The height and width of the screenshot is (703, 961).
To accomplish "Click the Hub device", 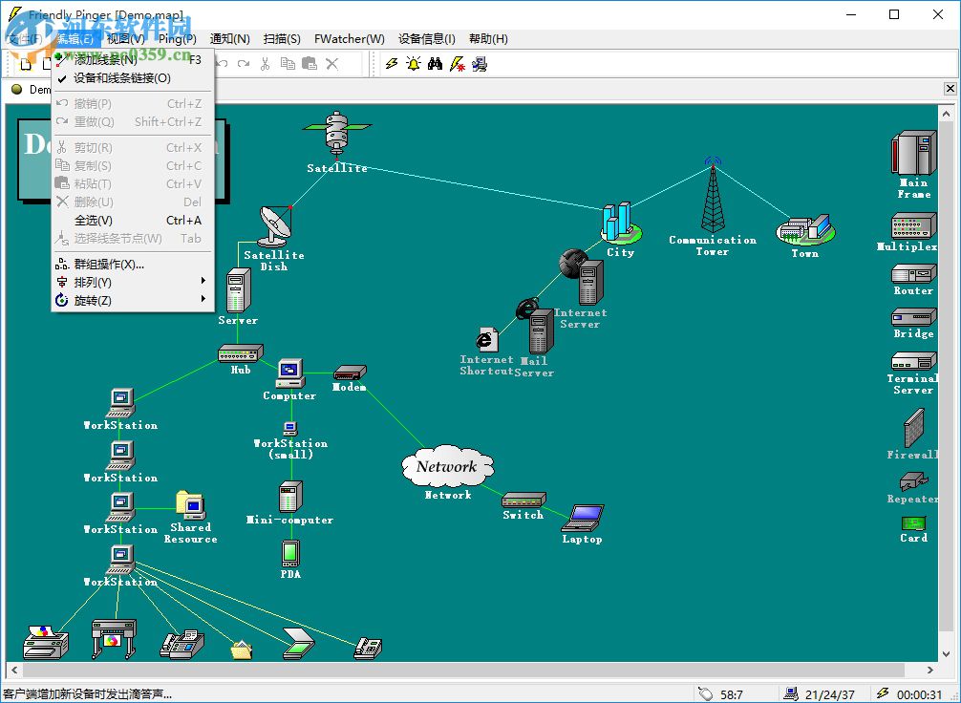I will pos(241,353).
